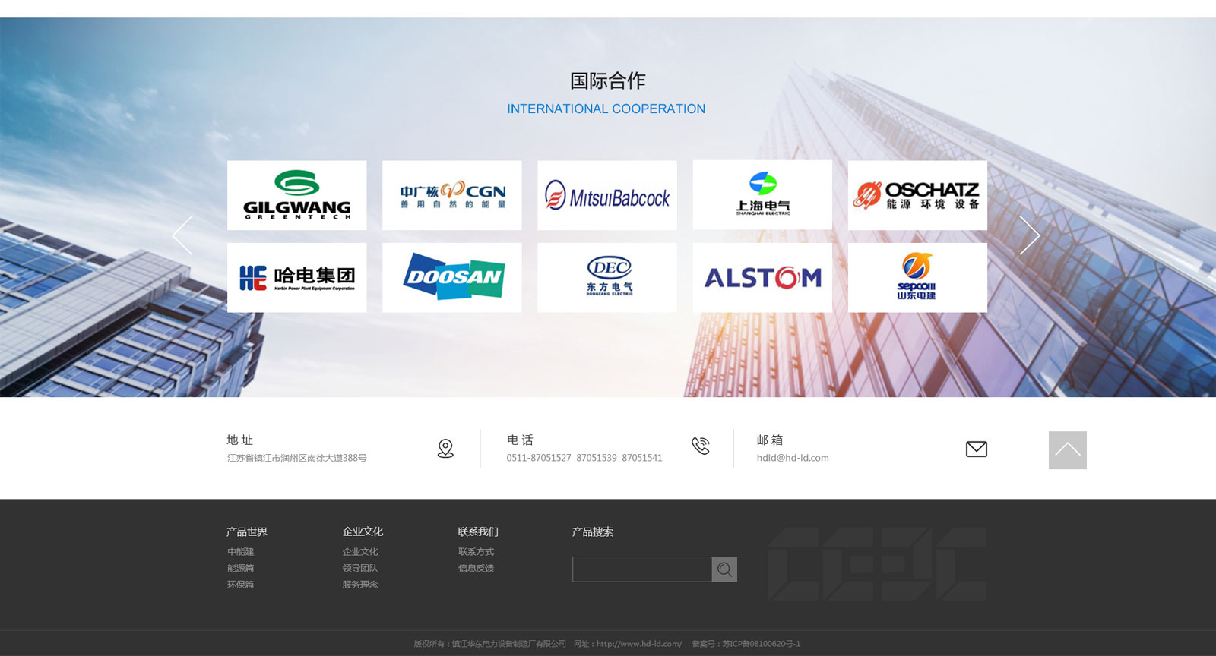Open the 信息反馈 footer link
Viewport: 1216px width, 656px height.
click(x=476, y=568)
